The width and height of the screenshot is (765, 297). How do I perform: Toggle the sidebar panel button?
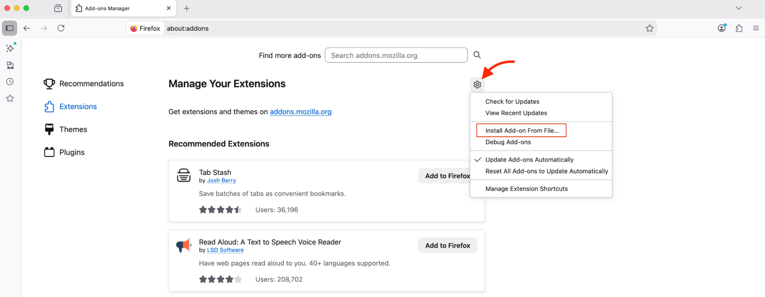[10, 28]
